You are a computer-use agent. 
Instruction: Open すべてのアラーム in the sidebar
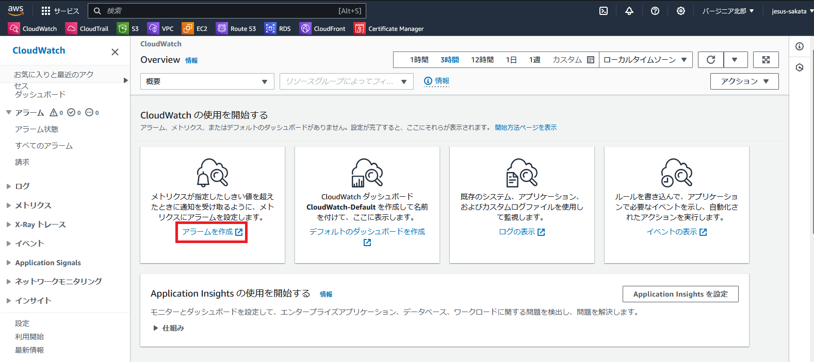tap(44, 146)
